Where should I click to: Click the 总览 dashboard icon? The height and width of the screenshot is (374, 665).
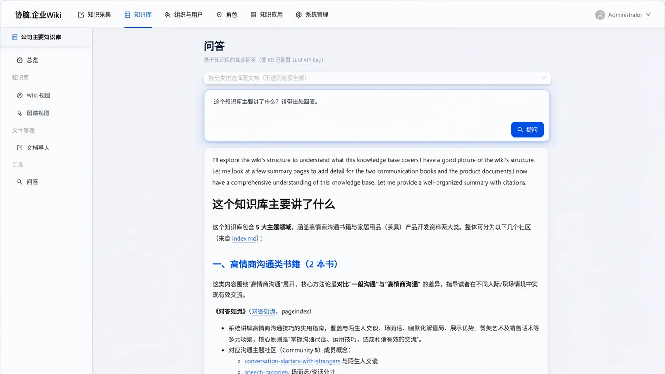[19, 60]
